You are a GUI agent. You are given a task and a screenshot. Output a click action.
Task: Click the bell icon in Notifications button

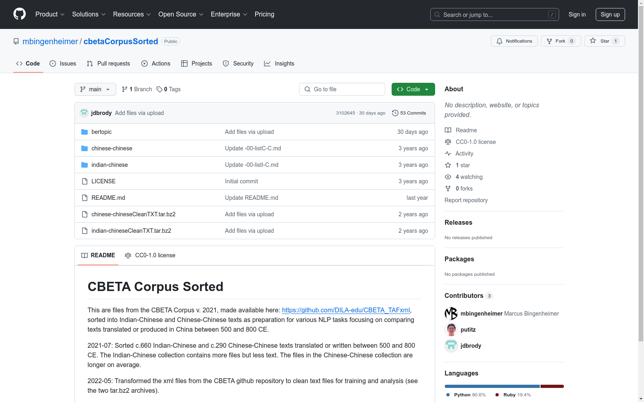coord(500,41)
